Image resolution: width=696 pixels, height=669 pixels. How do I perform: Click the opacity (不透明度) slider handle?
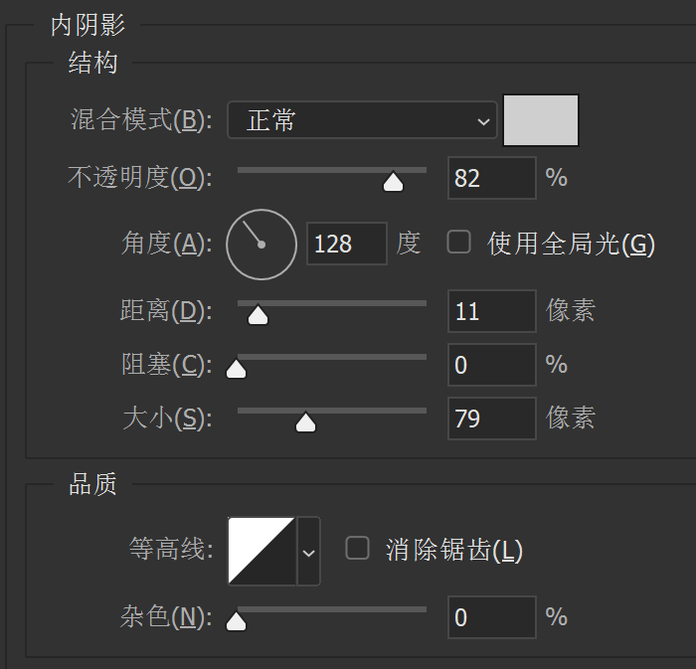(394, 182)
